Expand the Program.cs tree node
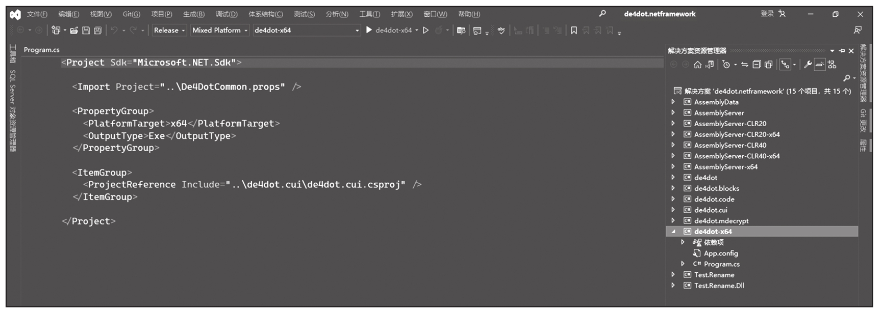The image size is (881, 313). click(x=683, y=264)
